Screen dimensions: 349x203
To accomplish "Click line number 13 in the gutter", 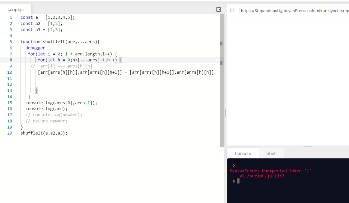I will click(x=10, y=90).
